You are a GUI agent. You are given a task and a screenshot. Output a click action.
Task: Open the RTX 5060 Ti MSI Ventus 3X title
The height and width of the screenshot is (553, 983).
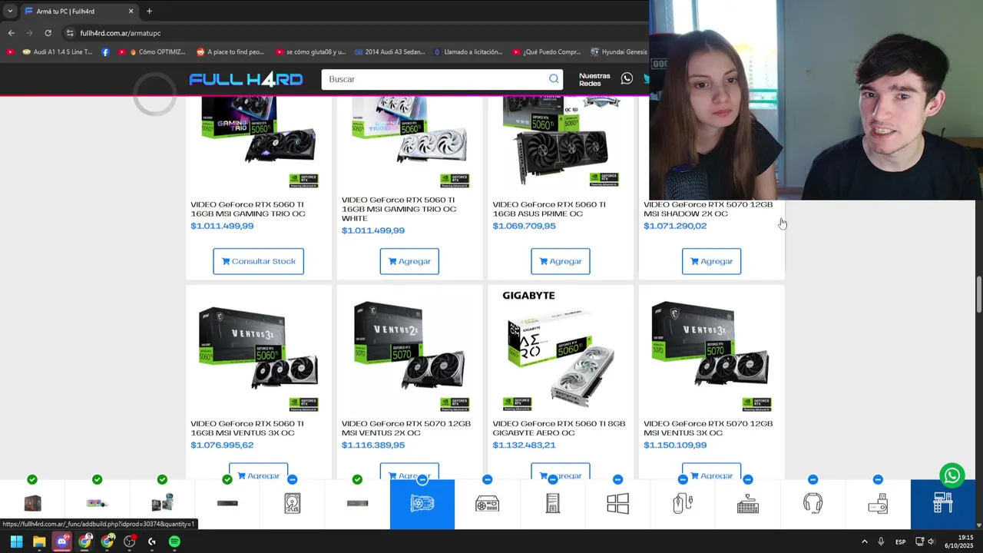pyautogui.click(x=247, y=428)
